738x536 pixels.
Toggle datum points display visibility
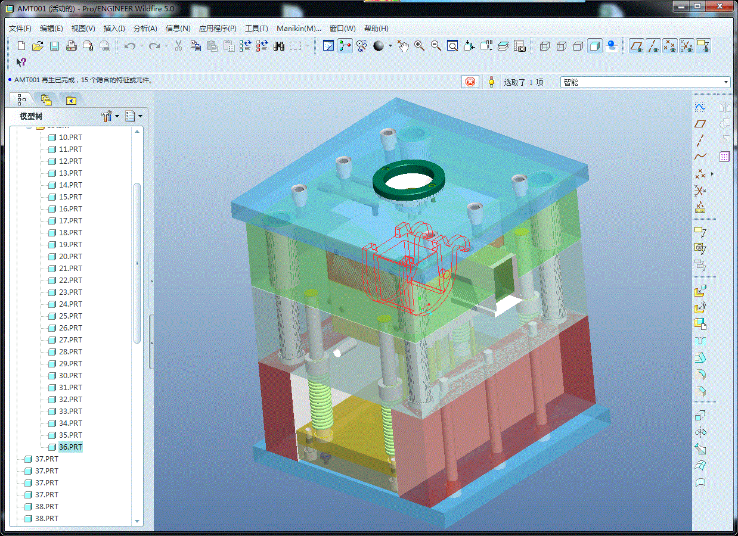(x=670, y=46)
